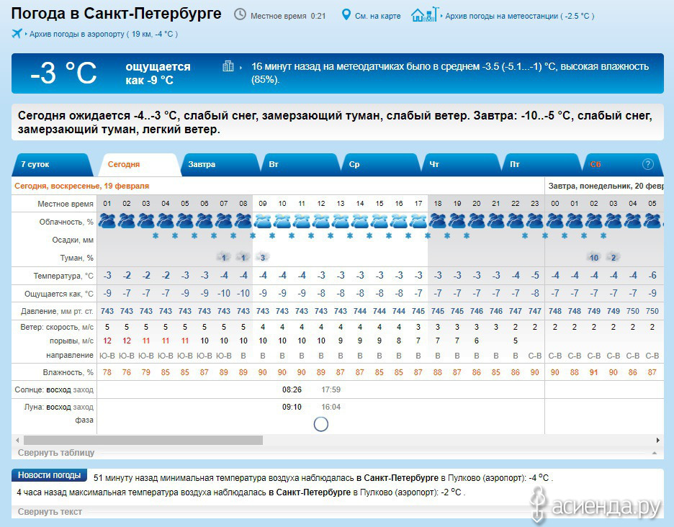Click 'Погода в Санкт-Петербурге' heading

116,14
